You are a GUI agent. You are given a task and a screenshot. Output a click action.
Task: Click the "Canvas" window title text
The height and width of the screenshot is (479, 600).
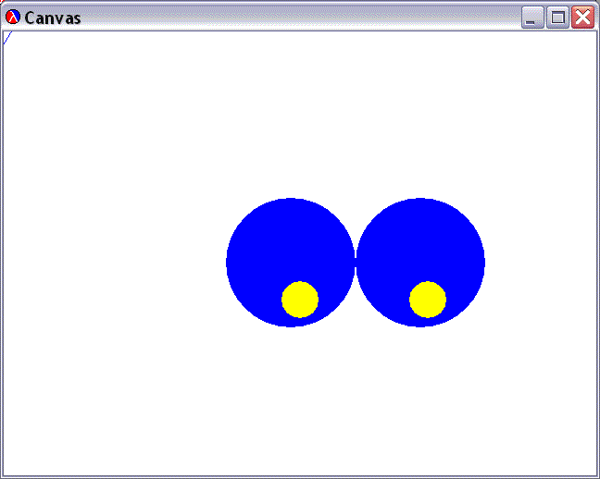point(53,18)
